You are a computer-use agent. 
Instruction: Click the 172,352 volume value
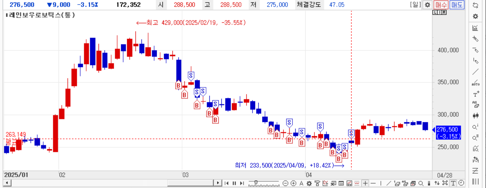pos(128,5)
